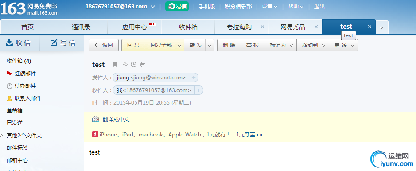Click sender chip jiang@winsnet.com
Screen dimensions: 416x171
151,78
